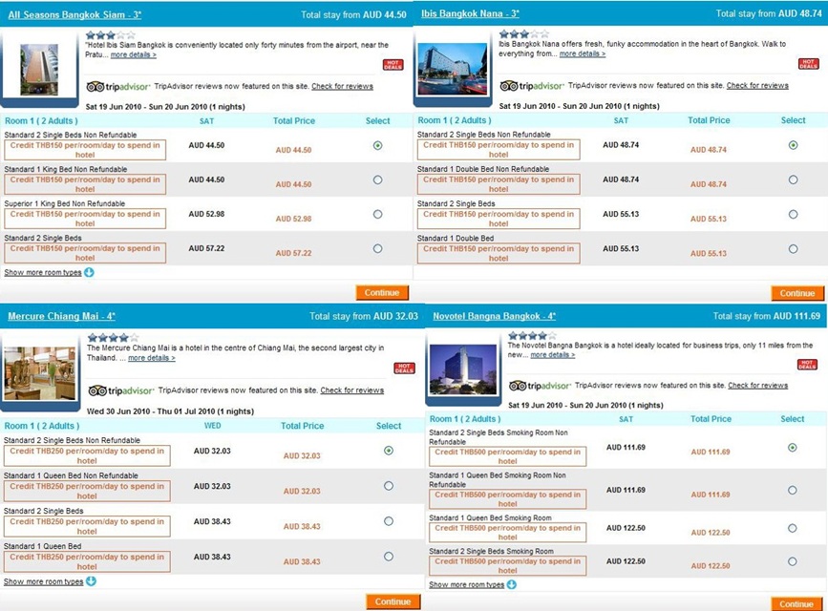Image resolution: width=828 pixels, height=611 pixels.
Task: Click Continue for Ibis Bangkok Nana
Action: (797, 293)
